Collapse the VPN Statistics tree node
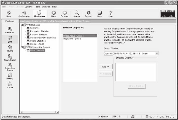 pos(22,25)
